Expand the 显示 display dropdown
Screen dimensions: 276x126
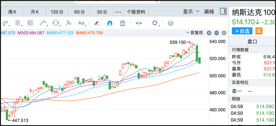[191, 12]
